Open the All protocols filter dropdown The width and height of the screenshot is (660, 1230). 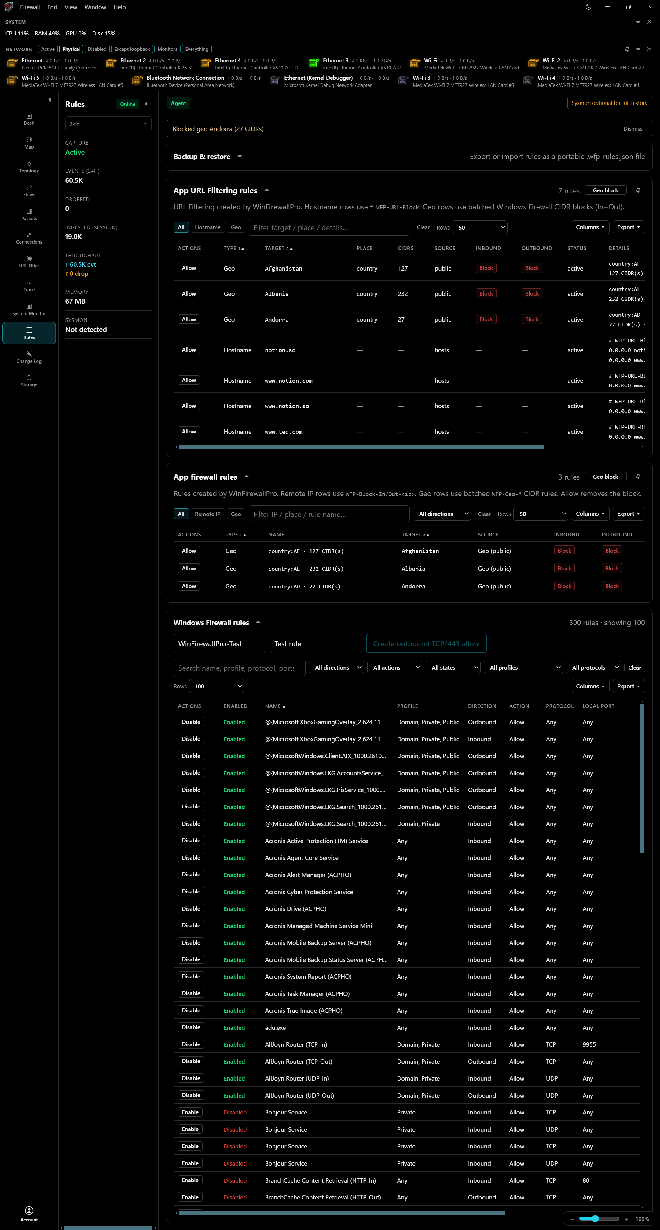click(593, 668)
